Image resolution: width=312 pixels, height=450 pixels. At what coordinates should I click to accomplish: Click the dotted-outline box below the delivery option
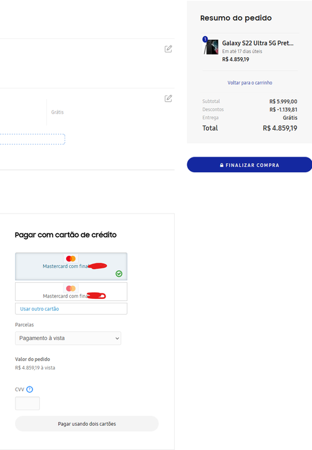(32, 139)
